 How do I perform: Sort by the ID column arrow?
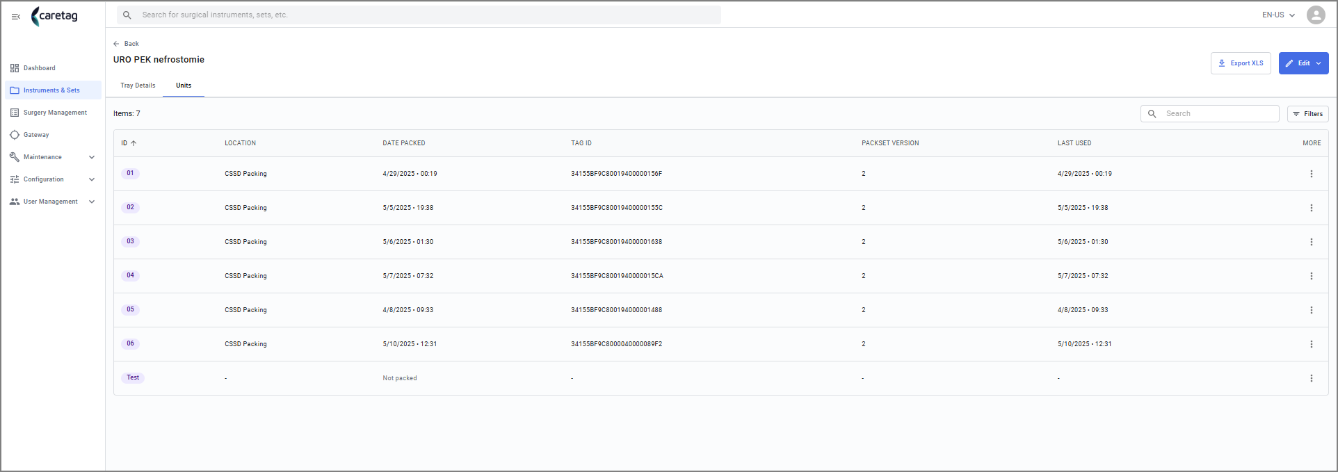pos(134,143)
